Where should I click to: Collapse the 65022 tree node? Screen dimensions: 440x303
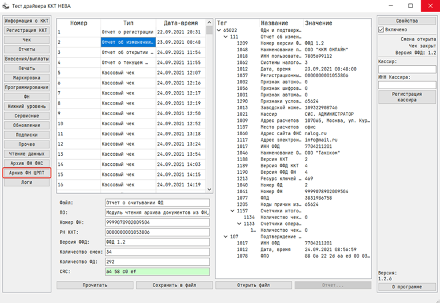220,30
